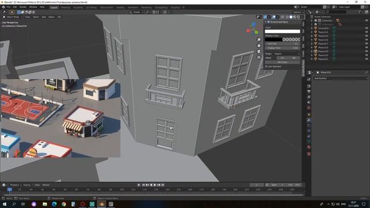Switch to the Layout workspace tab

tap(54, 8)
